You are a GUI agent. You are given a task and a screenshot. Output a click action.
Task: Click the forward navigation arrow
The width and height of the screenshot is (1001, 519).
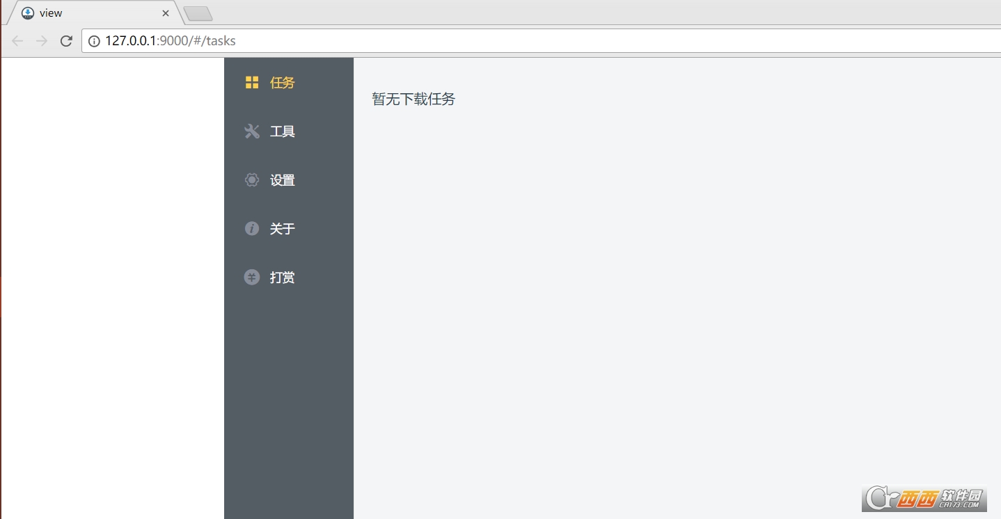point(42,40)
